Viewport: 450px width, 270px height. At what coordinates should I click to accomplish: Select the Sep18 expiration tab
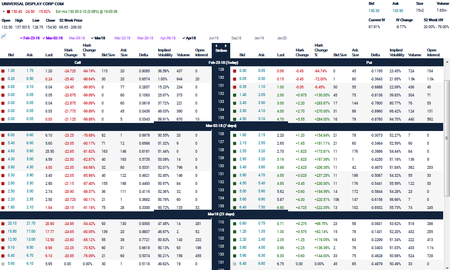click(x=236, y=38)
